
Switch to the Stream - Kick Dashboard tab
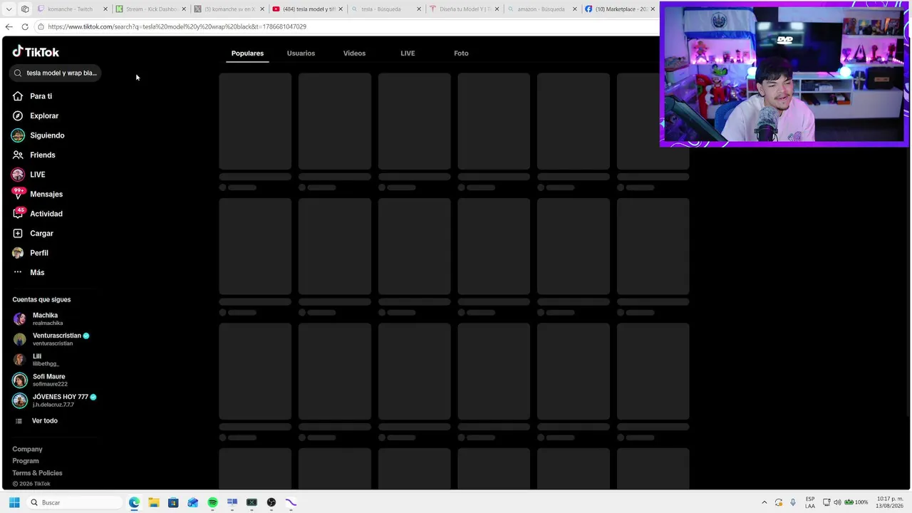[150, 9]
